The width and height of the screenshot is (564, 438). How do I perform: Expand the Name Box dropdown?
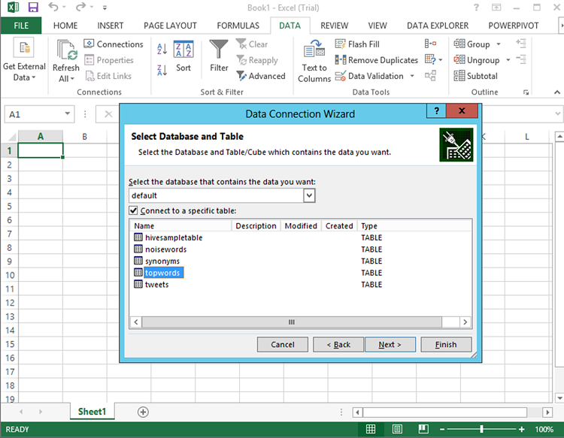click(67, 114)
